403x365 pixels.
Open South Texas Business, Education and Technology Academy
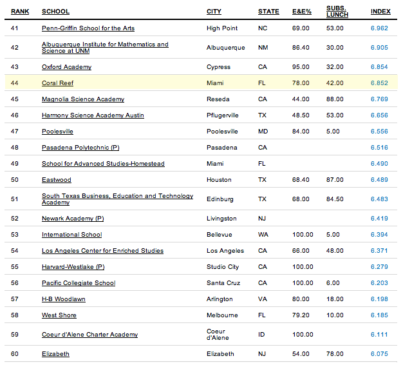coord(117,199)
